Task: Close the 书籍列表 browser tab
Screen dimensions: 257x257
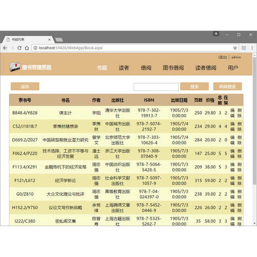Action: pyautogui.click(x=49, y=40)
